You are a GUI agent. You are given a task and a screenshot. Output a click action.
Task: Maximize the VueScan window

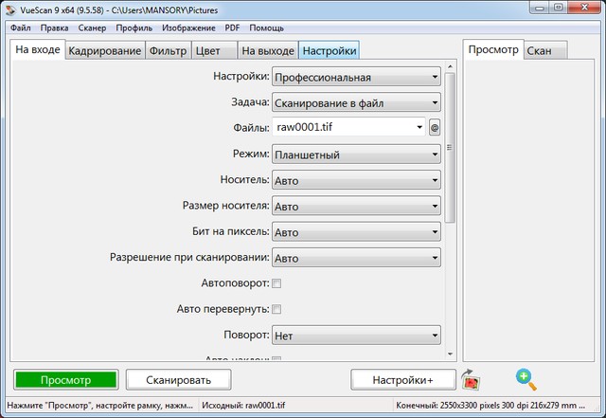(559, 8)
